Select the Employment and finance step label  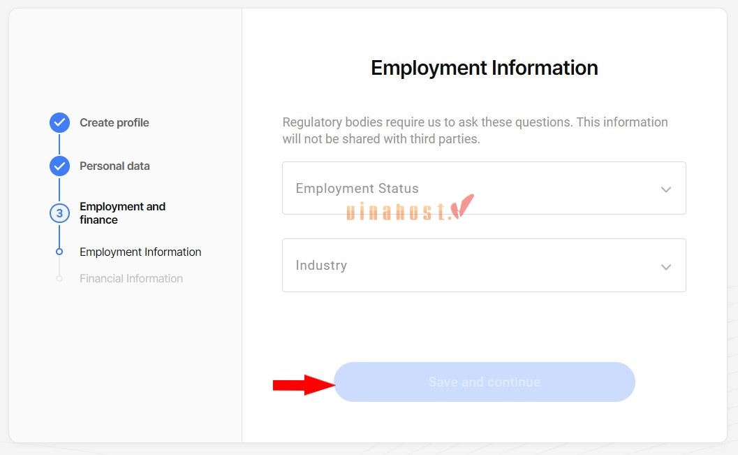(x=122, y=213)
